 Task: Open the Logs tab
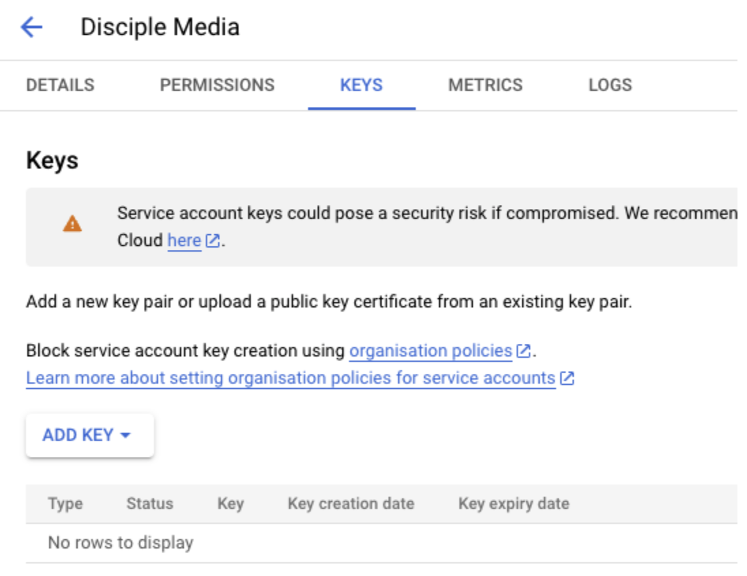610,85
